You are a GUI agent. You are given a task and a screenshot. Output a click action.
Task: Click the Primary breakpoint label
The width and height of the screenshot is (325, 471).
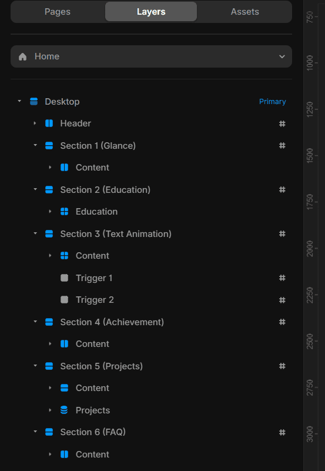[x=273, y=102]
